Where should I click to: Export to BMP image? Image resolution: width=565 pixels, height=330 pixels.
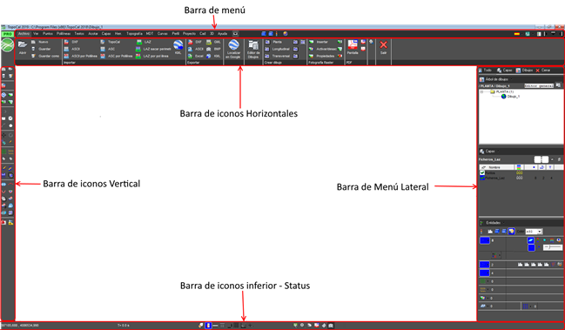[x=213, y=49]
